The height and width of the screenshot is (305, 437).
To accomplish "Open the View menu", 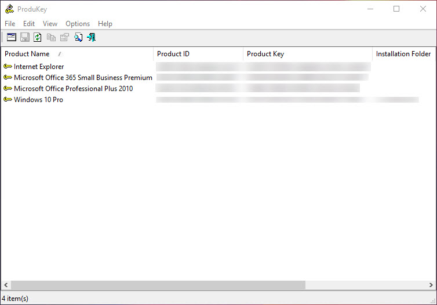I will tap(50, 24).
